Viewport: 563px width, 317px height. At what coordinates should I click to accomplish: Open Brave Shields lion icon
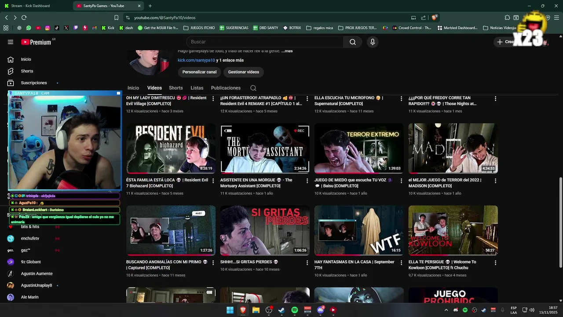[x=434, y=18]
